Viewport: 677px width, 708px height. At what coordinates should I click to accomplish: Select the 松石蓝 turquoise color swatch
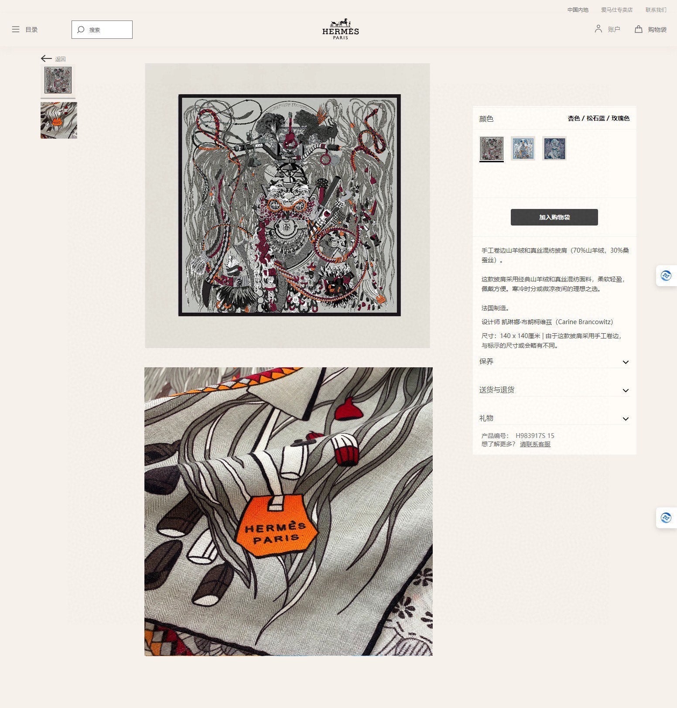pos(523,148)
